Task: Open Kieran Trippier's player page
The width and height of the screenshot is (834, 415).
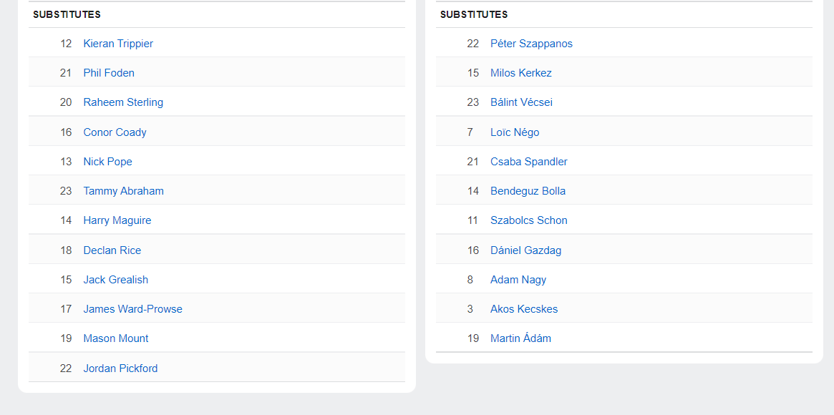Action: (118, 44)
